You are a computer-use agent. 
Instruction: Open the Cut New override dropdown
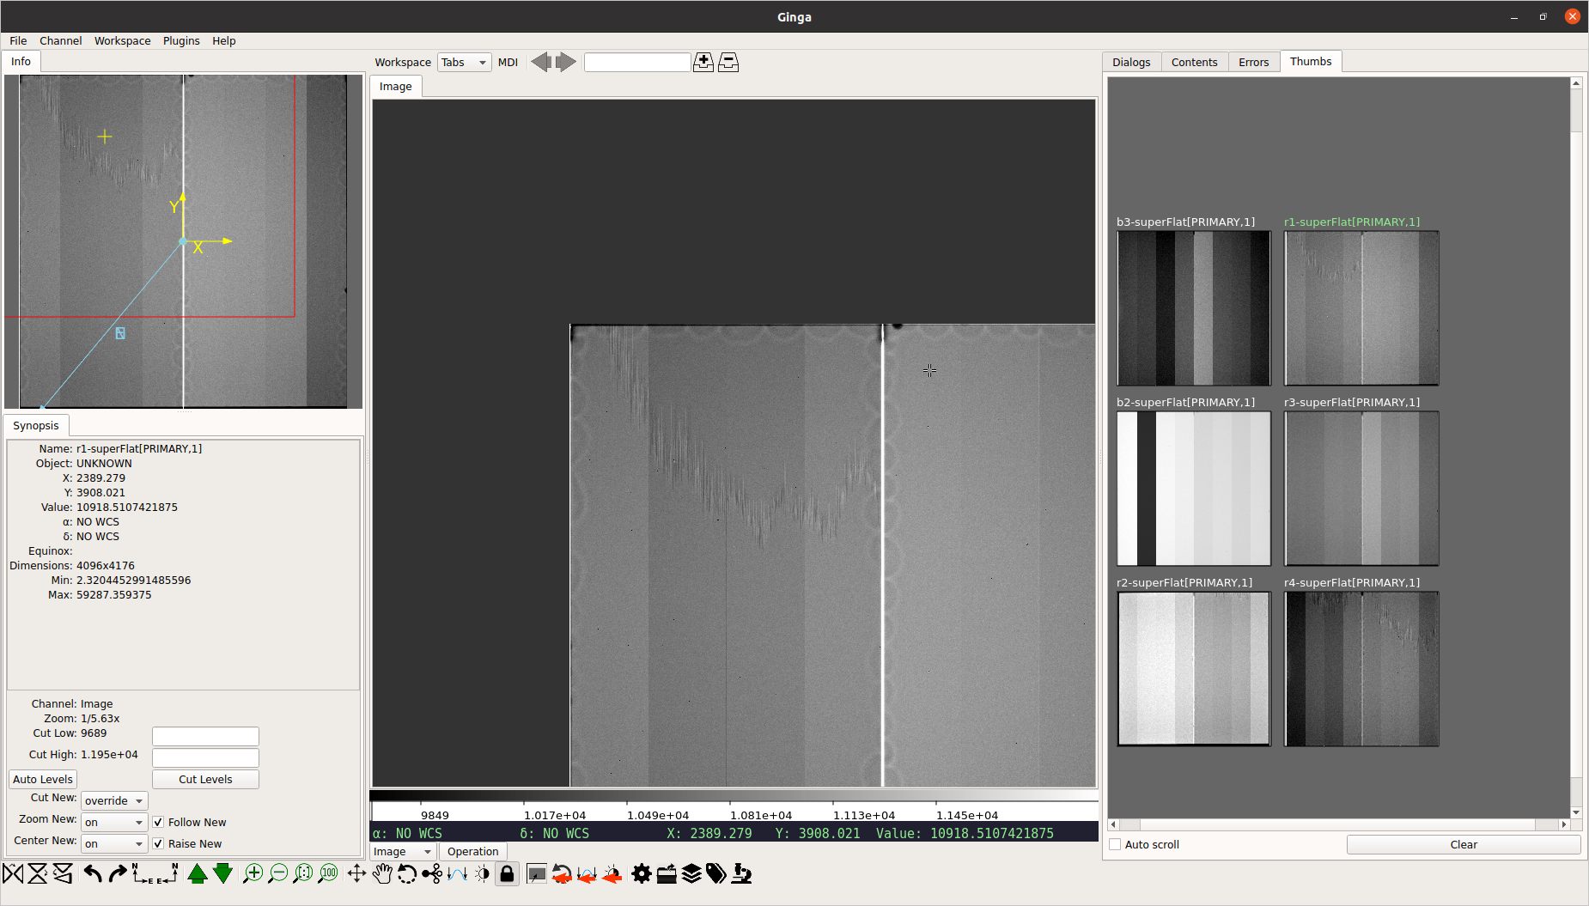[114, 801]
